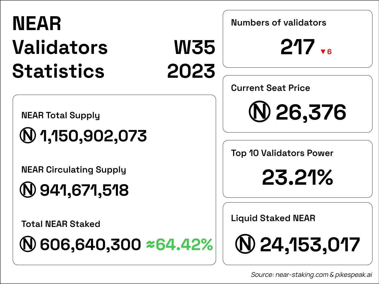
Task: Click the percent sign in Validators Power
Action: pyautogui.click(x=325, y=177)
